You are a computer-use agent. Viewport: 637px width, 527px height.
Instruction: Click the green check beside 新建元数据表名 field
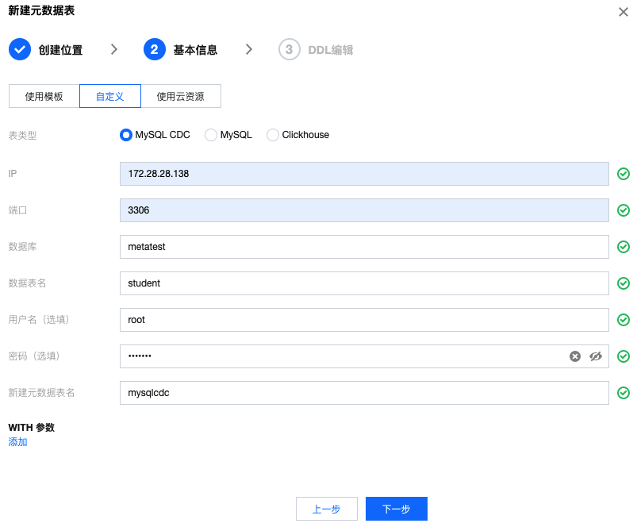coord(624,393)
